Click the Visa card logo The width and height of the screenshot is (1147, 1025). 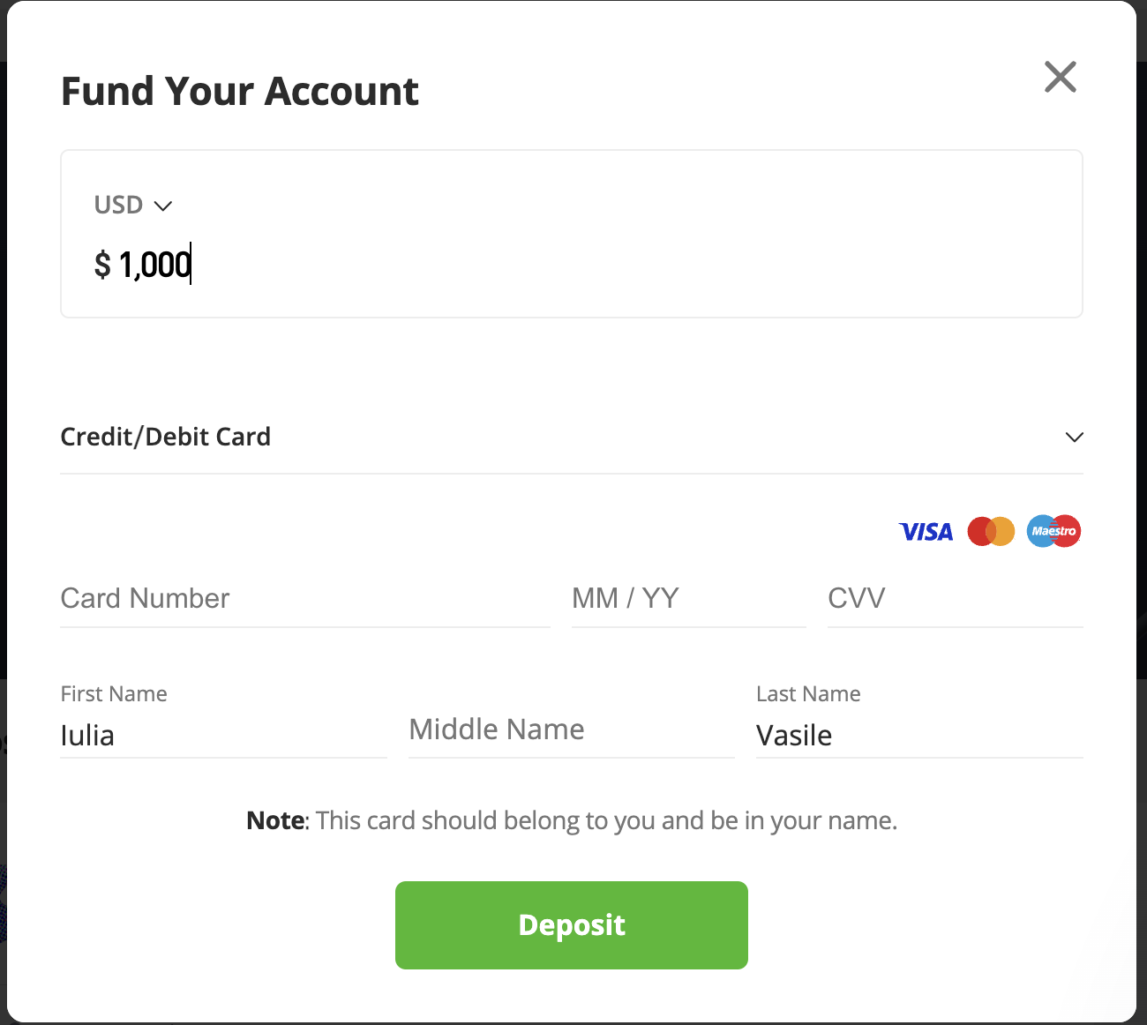(x=926, y=532)
